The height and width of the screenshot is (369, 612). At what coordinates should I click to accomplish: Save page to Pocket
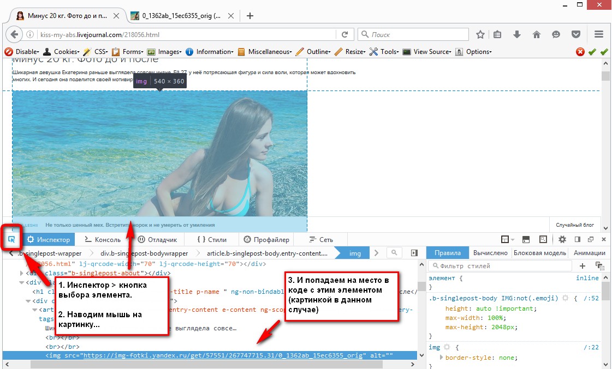(576, 34)
